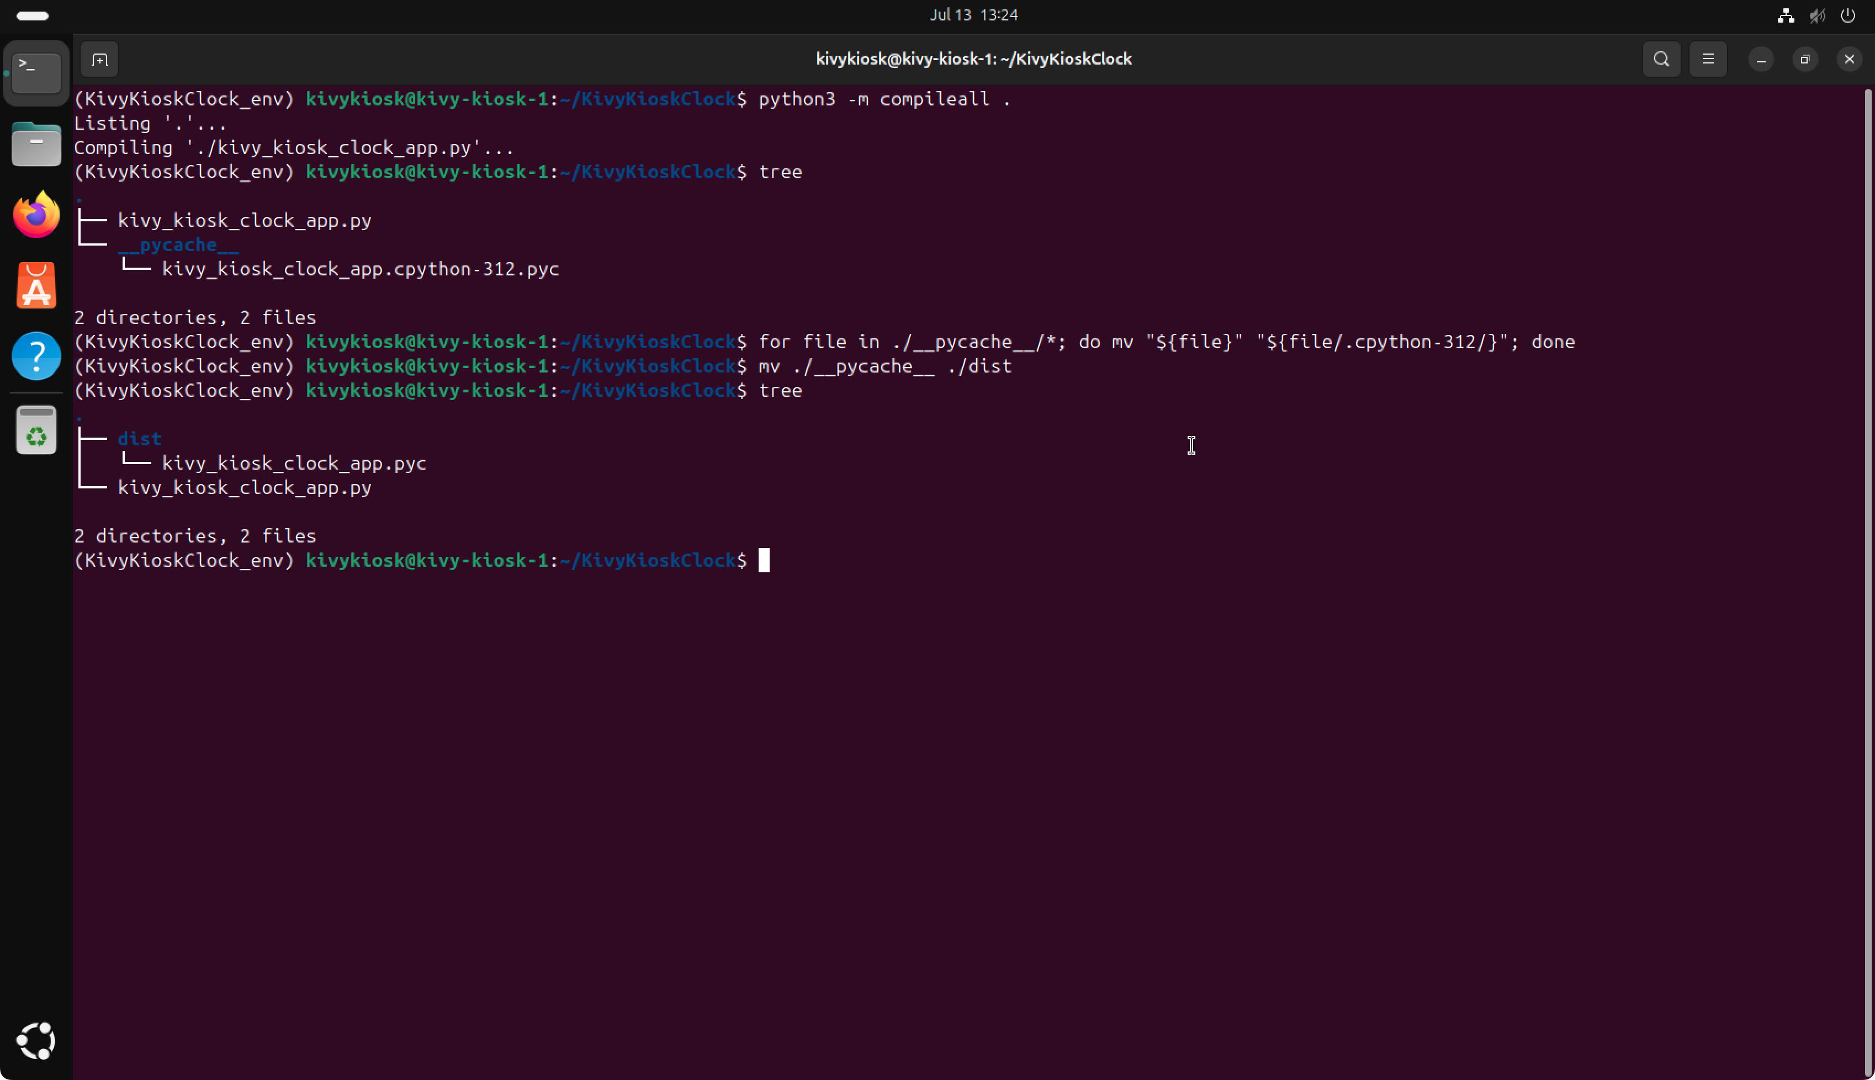This screenshot has height=1080, width=1875.
Task: Click the for-loop mv rename command
Action: click(x=1167, y=342)
